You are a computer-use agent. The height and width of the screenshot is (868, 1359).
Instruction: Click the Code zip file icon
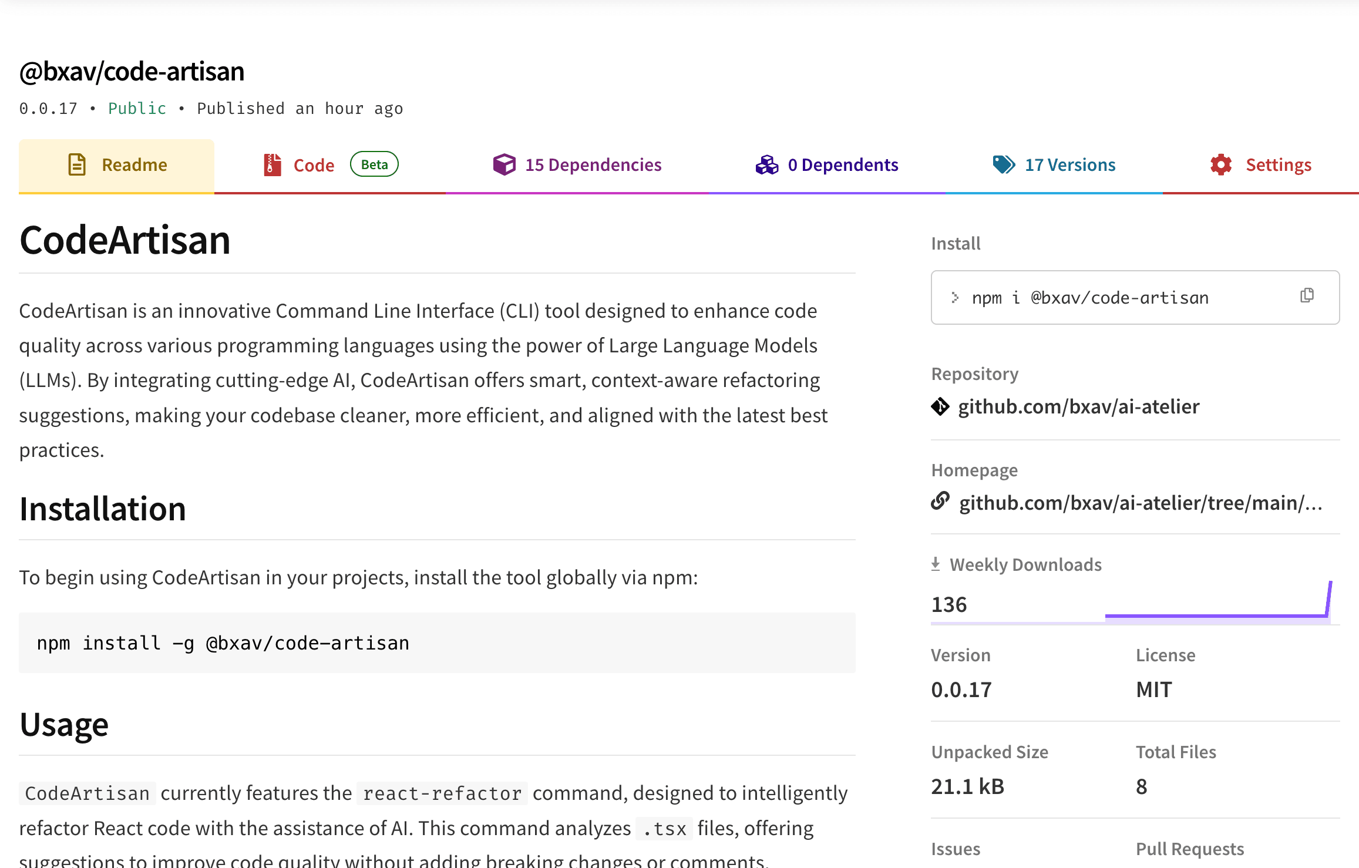click(x=272, y=165)
